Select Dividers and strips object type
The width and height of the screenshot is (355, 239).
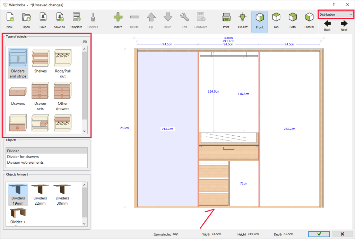click(18, 63)
